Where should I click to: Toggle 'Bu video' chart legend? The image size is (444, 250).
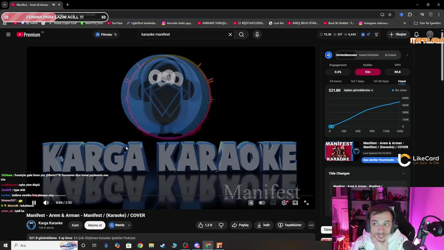point(399,90)
